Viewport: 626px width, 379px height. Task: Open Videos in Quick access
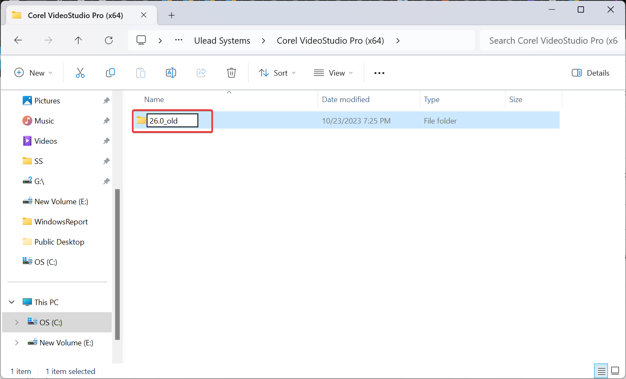coord(46,141)
